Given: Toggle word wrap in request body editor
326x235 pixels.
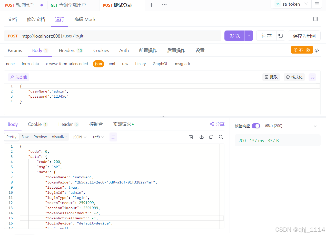Looking at the screenshot, I should 312,77.
